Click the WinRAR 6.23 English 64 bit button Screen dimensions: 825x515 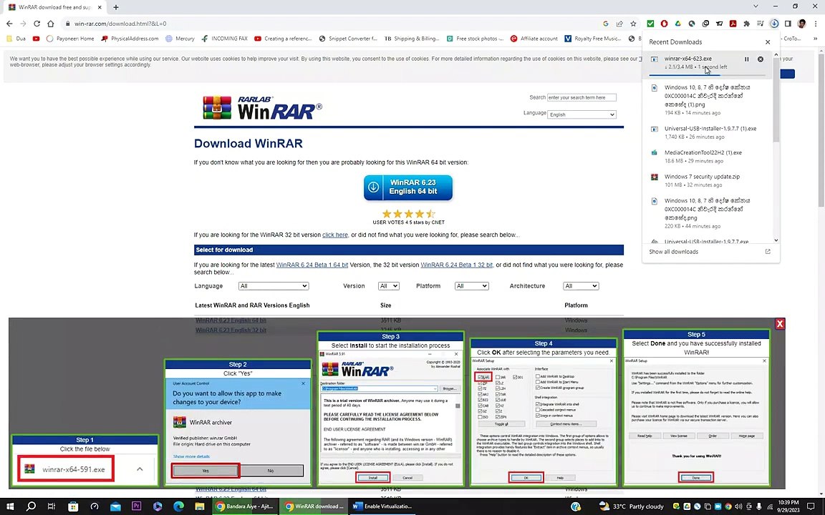coord(407,187)
